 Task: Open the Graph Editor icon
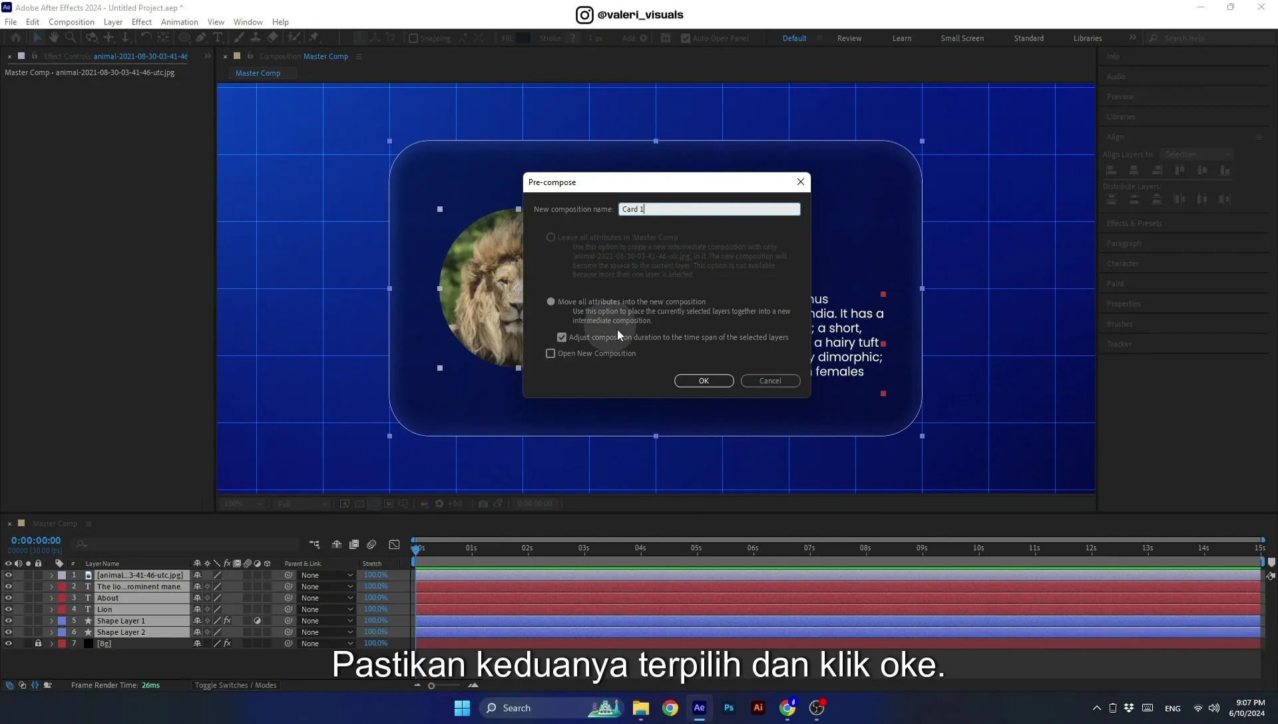394,544
